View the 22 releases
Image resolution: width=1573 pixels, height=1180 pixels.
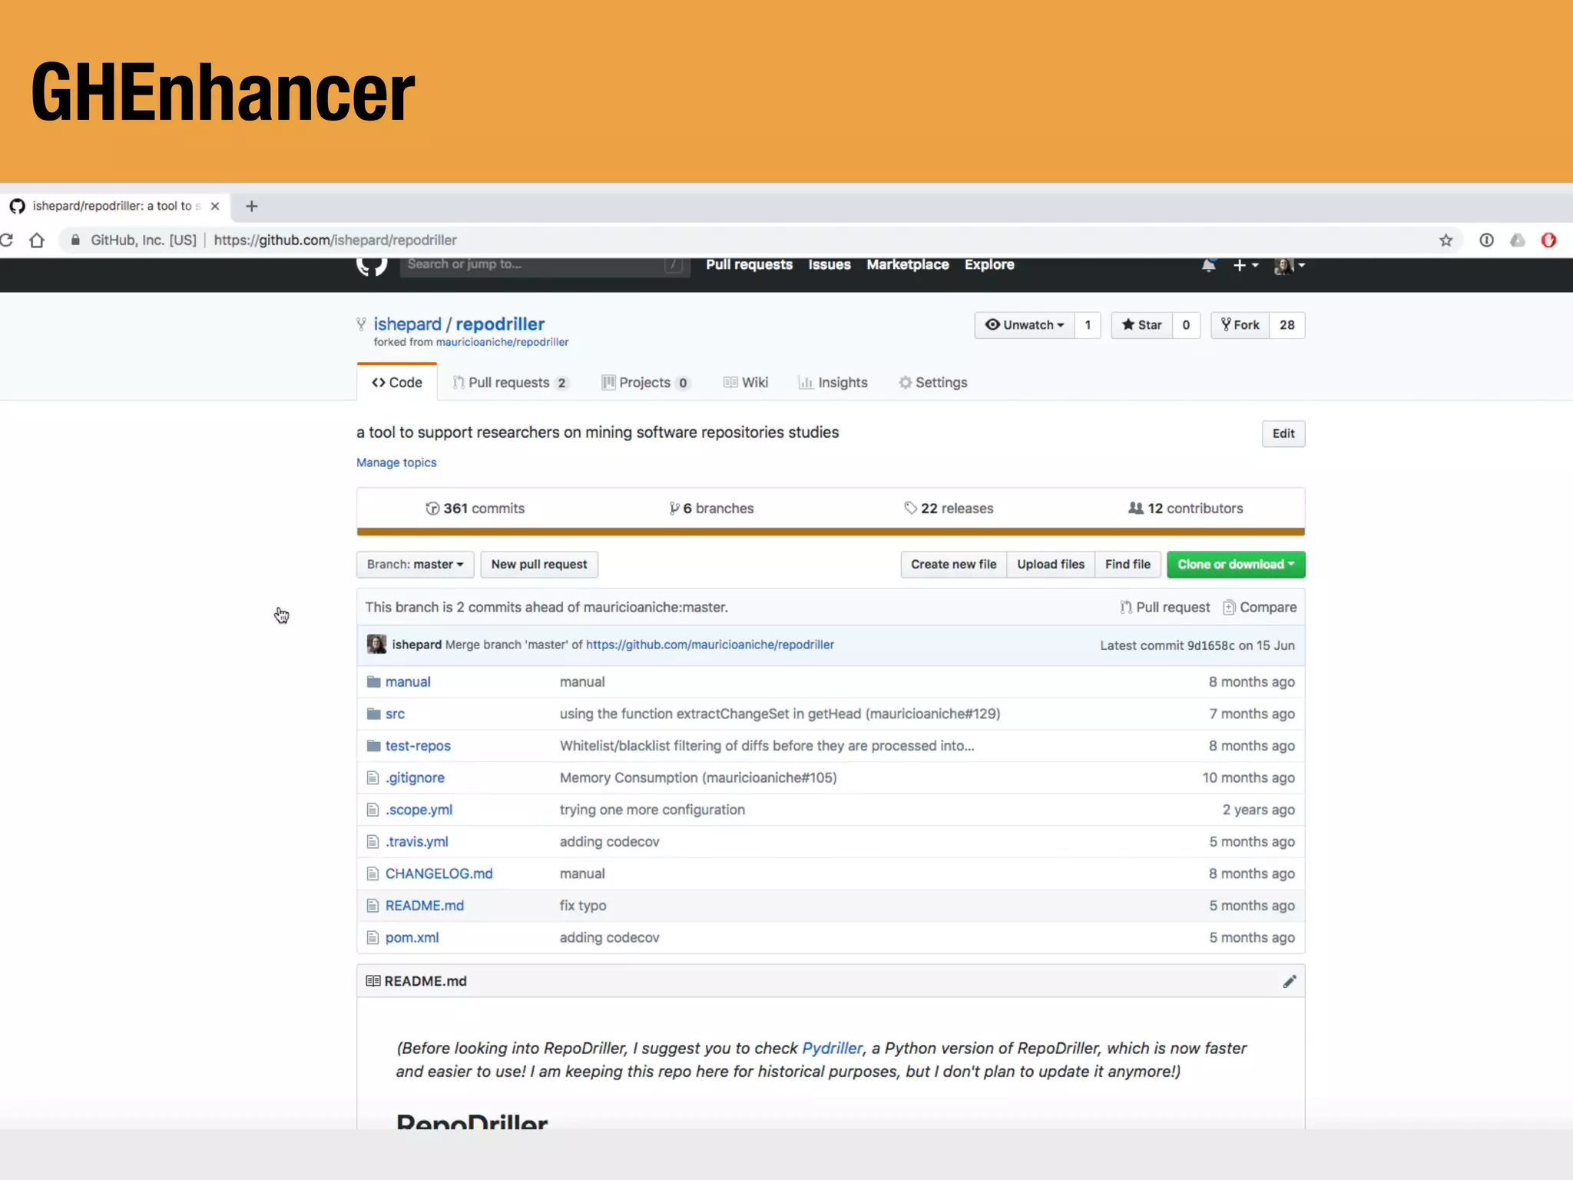click(949, 509)
